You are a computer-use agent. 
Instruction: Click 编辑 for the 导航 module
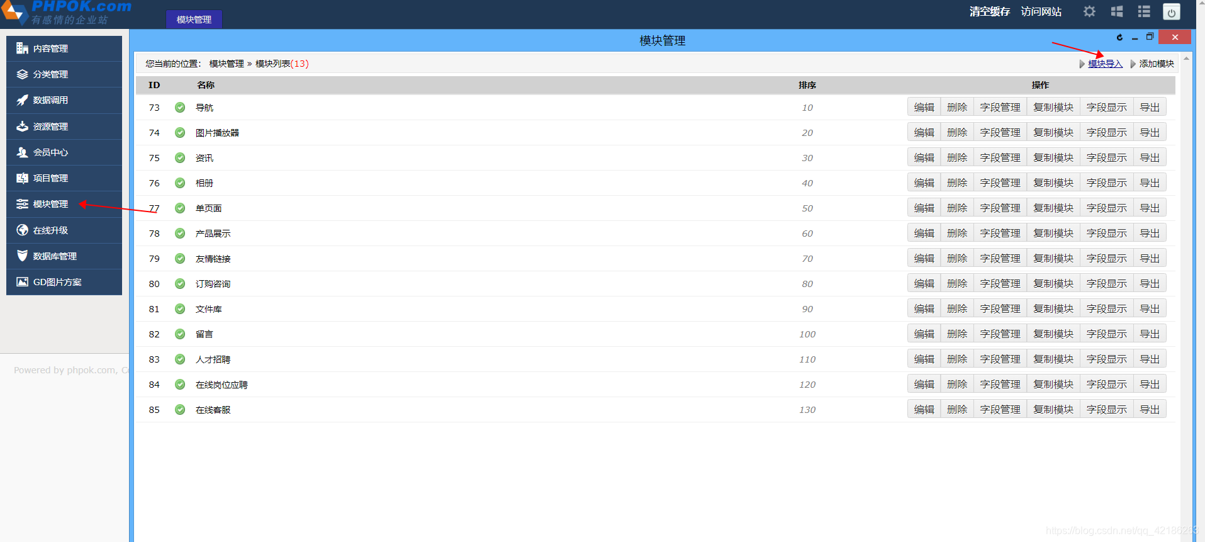tap(924, 107)
